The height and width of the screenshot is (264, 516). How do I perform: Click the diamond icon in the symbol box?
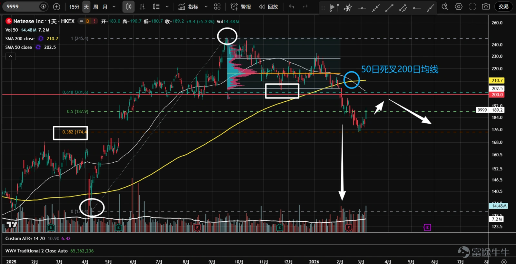[44, 6]
